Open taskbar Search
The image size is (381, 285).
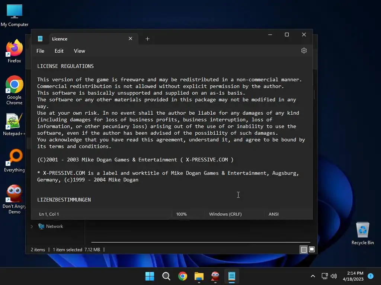(x=166, y=276)
